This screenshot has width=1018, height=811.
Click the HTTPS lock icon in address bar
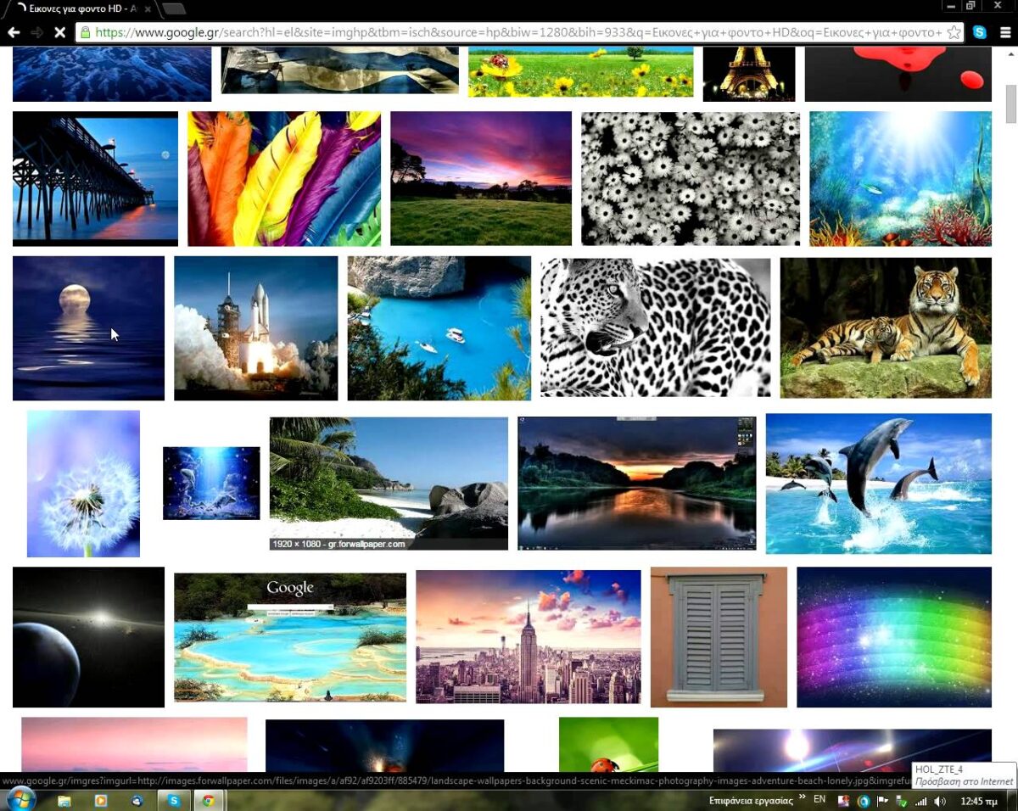point(85,32)
